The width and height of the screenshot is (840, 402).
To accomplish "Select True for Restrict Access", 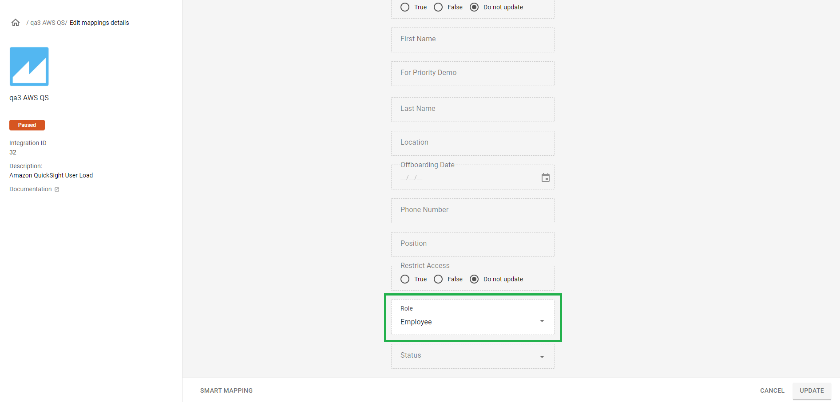I will (x=405, y=279).
